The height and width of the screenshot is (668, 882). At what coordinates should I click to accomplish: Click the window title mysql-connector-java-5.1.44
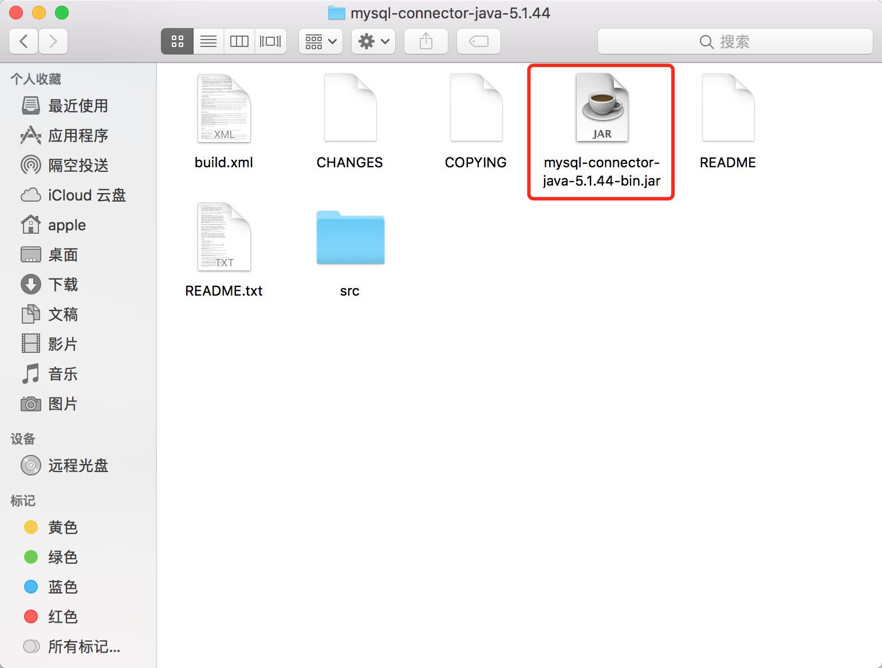(450, 13)
